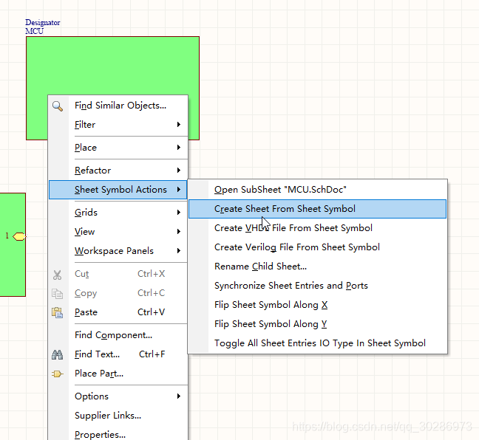The width and height of the screenshot is (479, 440).
Task: Click the Copy pages icon
Action: tap(57, 294)
